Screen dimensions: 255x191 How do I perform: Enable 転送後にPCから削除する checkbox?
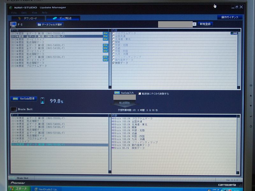140,94
